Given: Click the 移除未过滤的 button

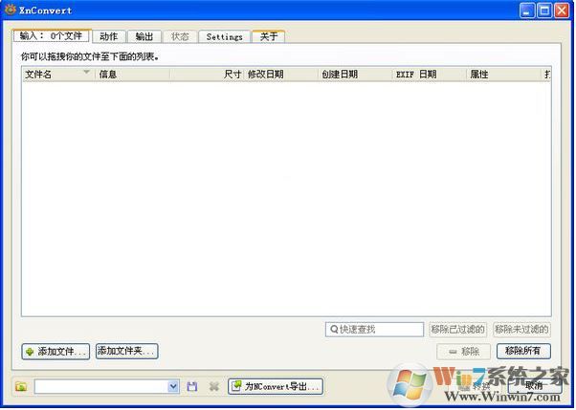Looking at the screenshot, I should [521, 330].
